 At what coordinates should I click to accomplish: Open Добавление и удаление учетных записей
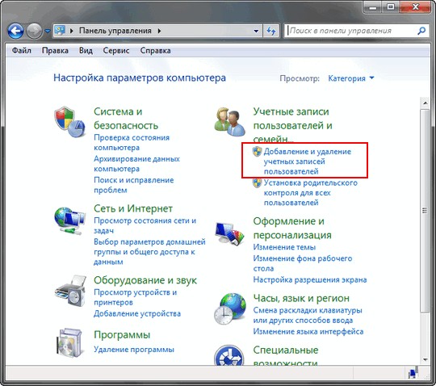coord(308,162)
